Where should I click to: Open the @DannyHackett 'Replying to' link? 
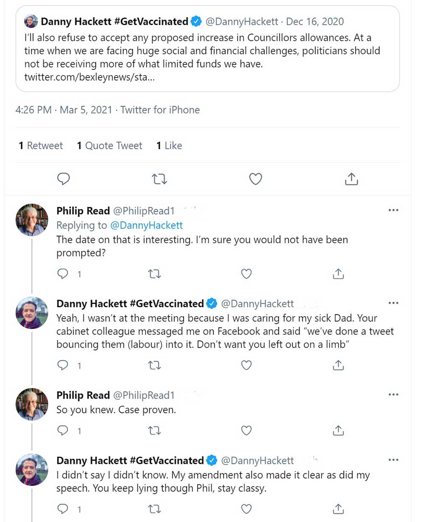(x=146, y=225)
